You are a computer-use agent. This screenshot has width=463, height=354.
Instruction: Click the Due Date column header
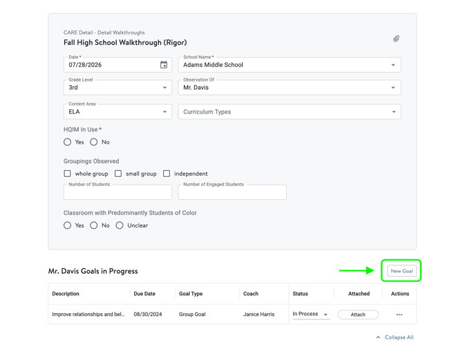coord(144,294)
